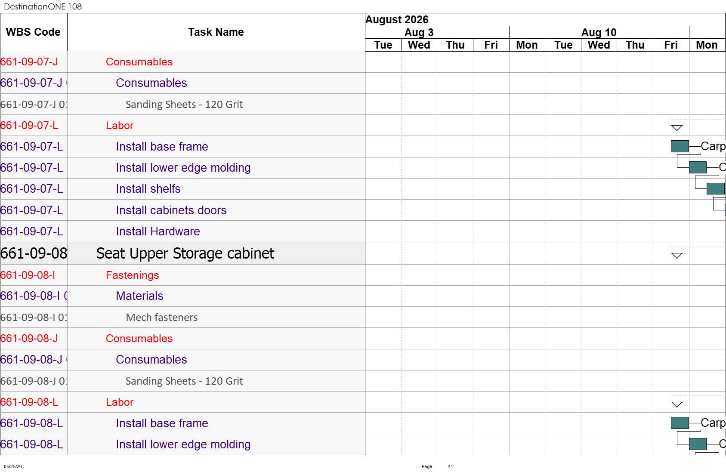This screenshot has height=472, width=726.
Task: Select Install lower edge molding under 661-09-07-L
Action: (183, 168)
